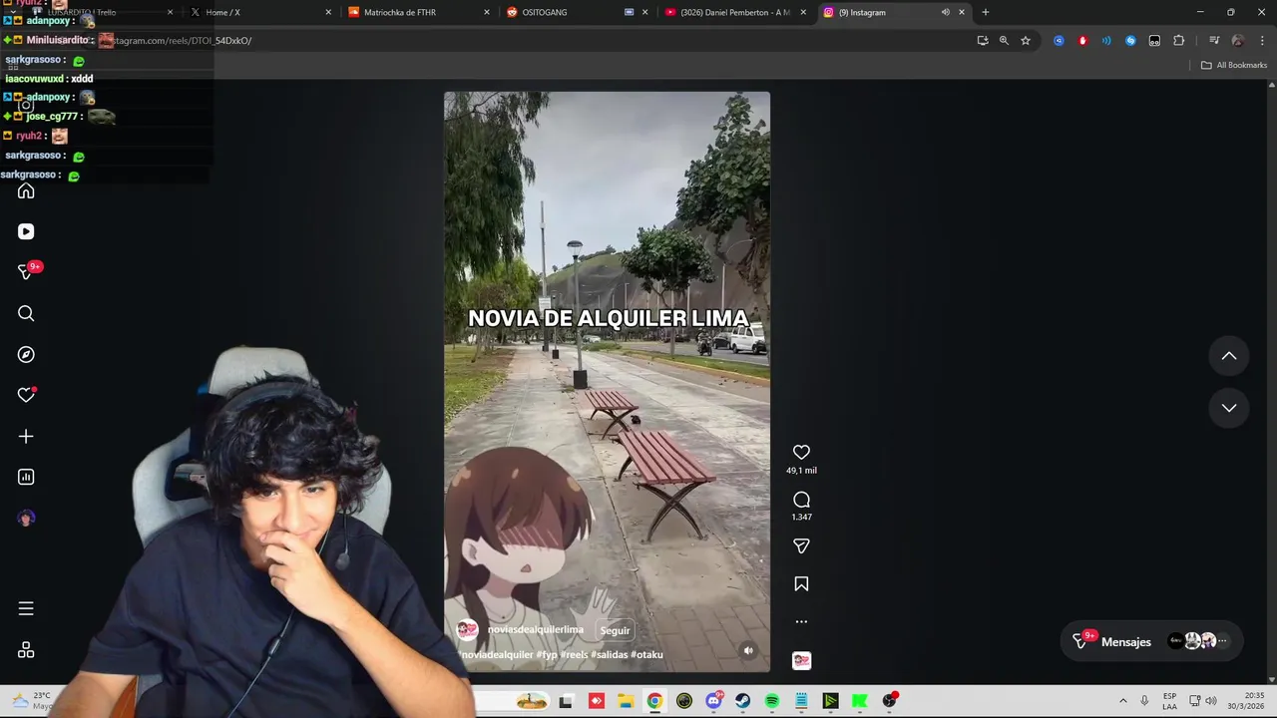Open the noviasdealquilerlima profile name
Viewport: 1277px width, 718px height.
click(535, 629)
